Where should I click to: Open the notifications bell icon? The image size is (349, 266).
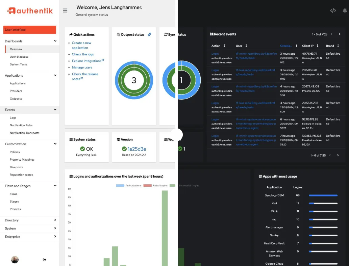point(345,10)
